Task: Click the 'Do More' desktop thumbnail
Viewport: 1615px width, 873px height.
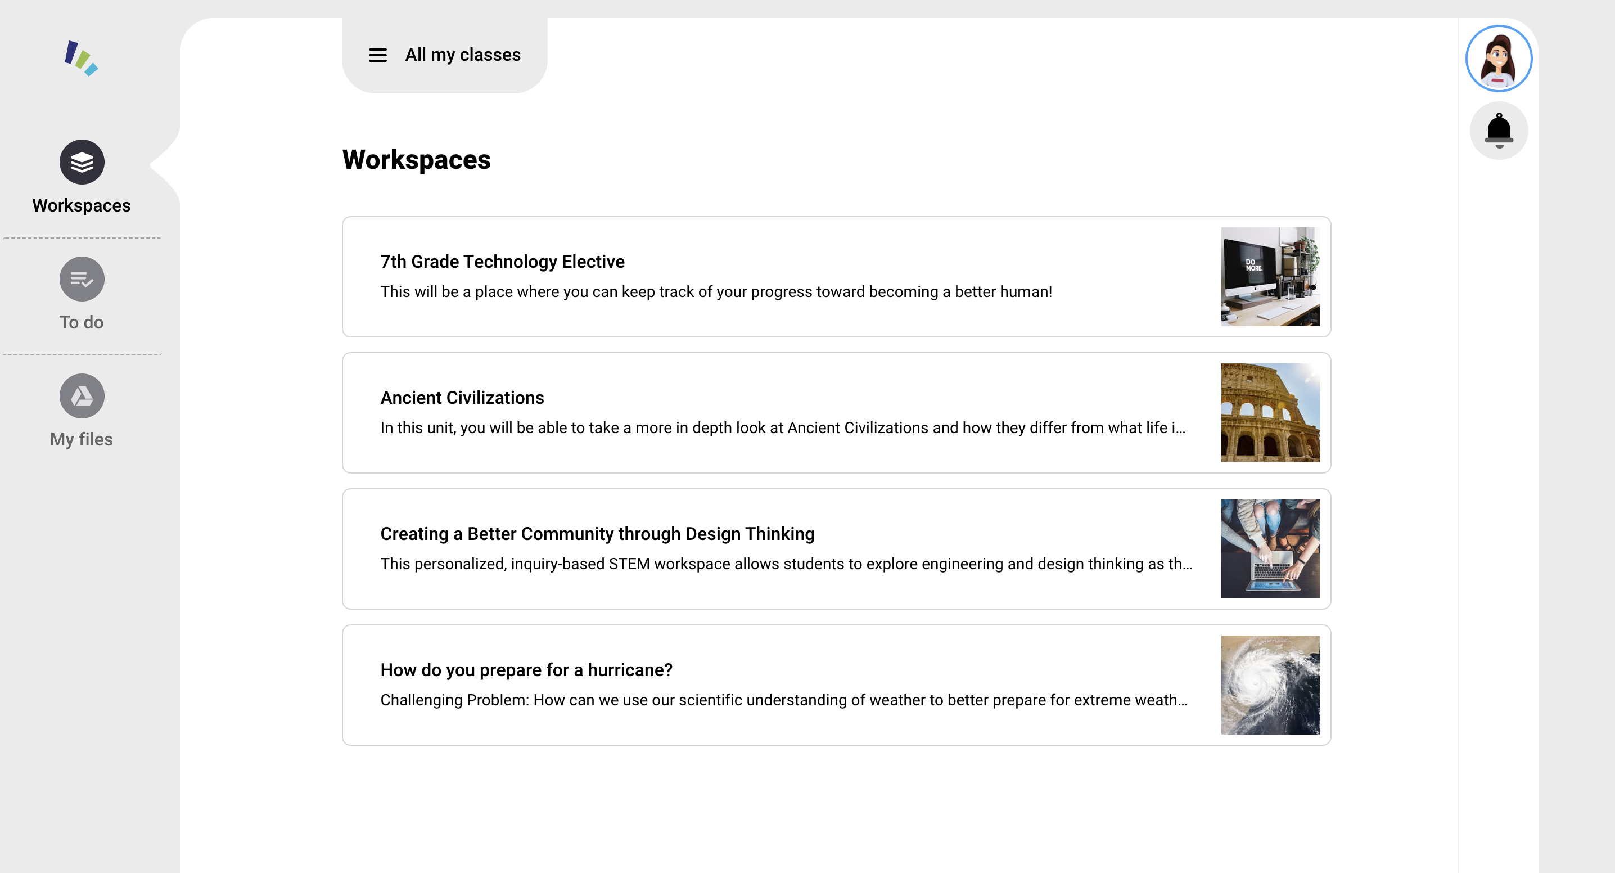Action: pyautogui.click(x=1270, y=277)
